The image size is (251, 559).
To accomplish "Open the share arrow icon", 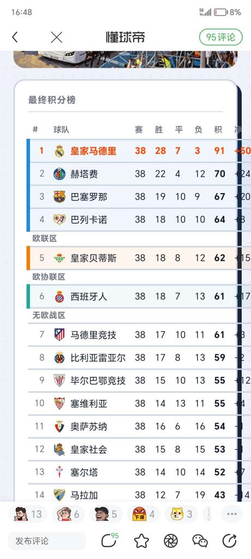I will click(230, 541).
